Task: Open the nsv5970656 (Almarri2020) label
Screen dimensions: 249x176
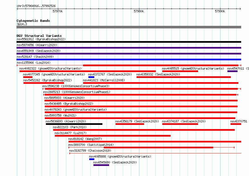Action: tap(37, 45)
